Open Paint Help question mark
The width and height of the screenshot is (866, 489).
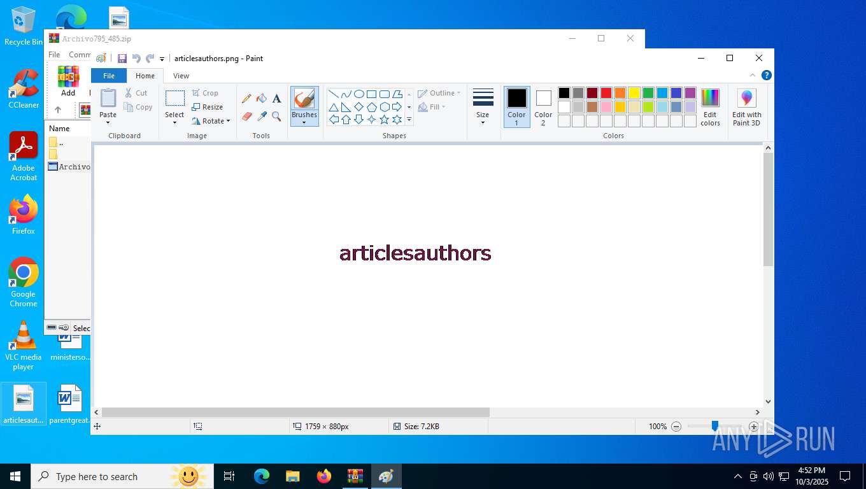click(x=767, y=75)
